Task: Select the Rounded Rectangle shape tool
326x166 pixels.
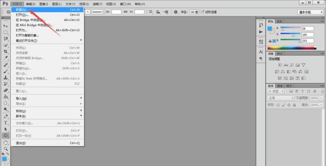Action: tap(6, 136)
